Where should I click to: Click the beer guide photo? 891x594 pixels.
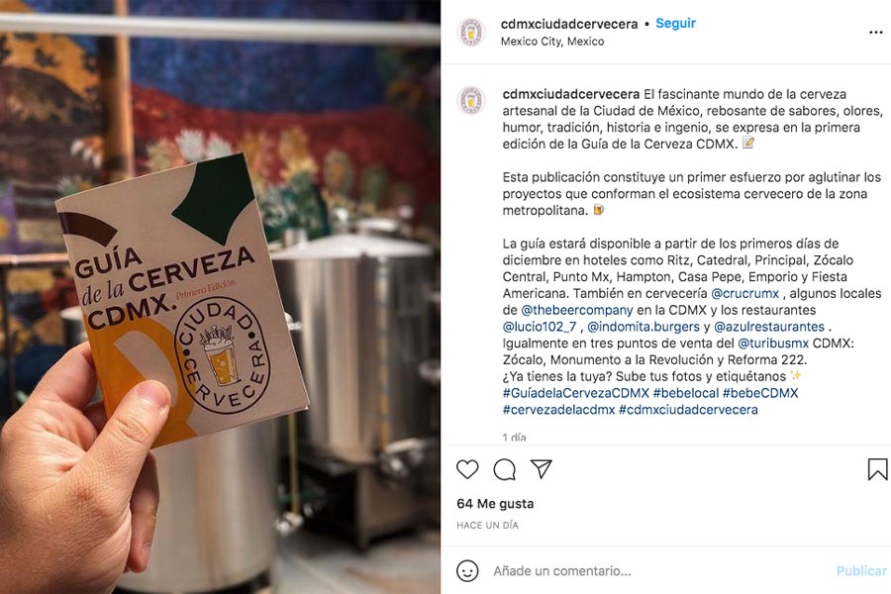click(x=220, y=297)
